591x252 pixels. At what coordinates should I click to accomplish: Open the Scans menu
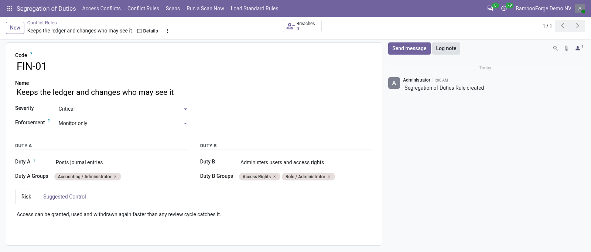[173, 8]
